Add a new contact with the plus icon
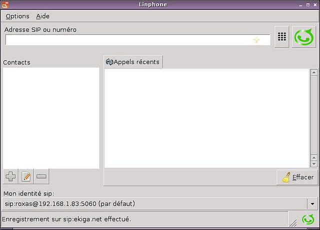This screenshot has height=230, width=320. click(10, 176)
